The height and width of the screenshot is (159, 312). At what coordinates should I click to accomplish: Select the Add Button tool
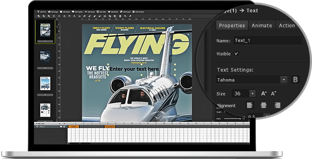point(113,12)
